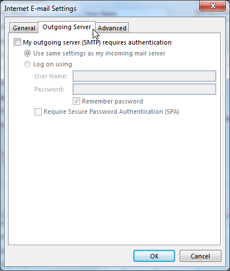This screenshot has width=230, height=271.
Task: Select the Outgoing Server tab
Action: pos(66,27)
